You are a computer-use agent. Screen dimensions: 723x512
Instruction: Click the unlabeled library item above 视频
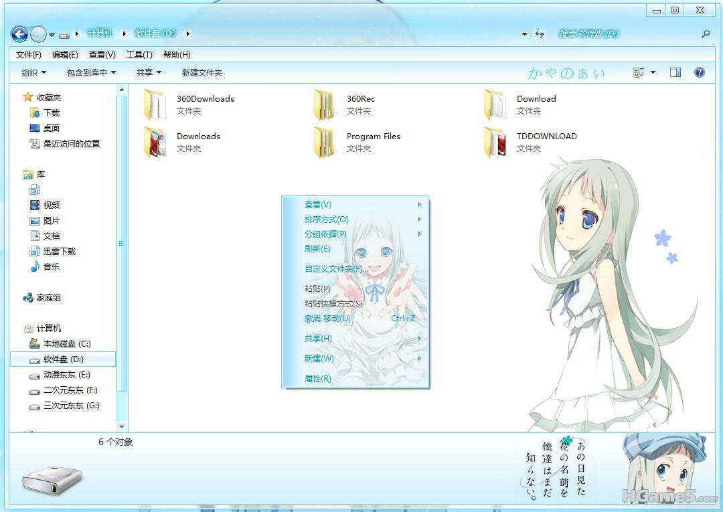(x=35, y=189)
